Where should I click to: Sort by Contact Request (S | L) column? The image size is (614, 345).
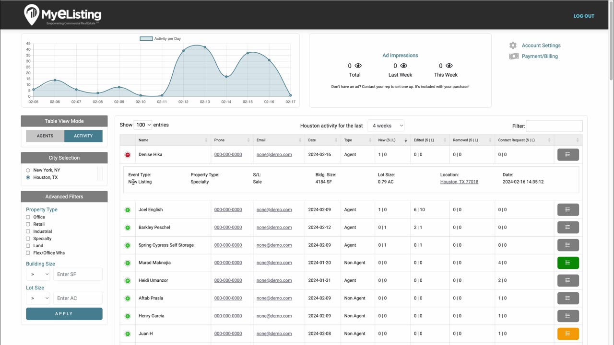click(524, 140)
